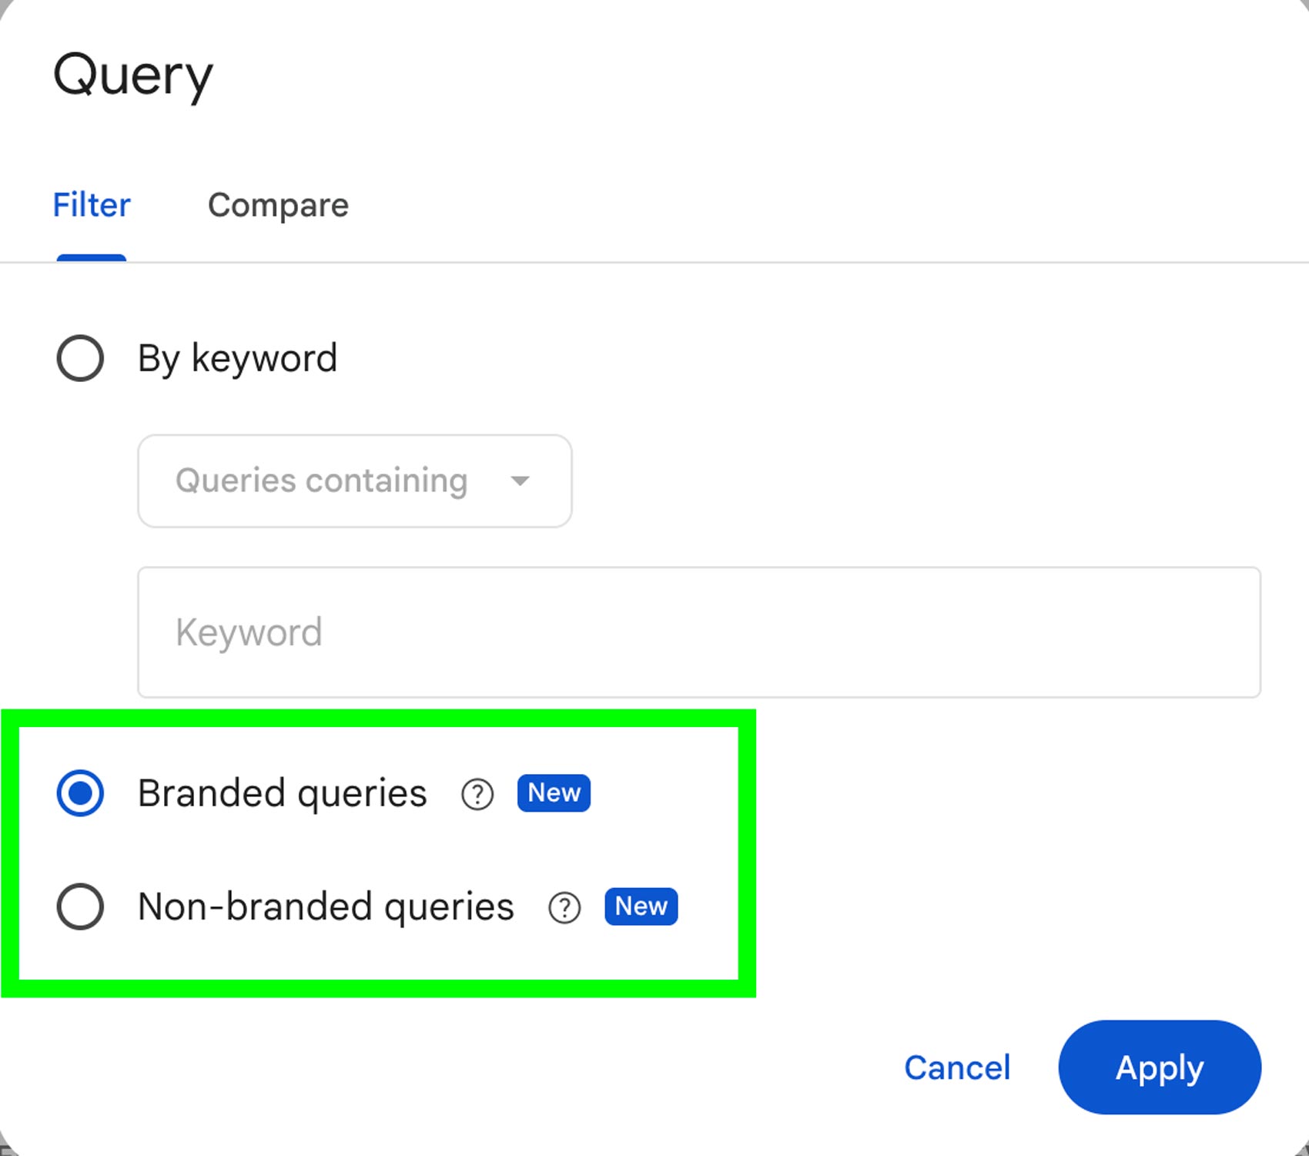Click New badge beside Branded queries
The image size is (1309, 1156).
(554, 792)
